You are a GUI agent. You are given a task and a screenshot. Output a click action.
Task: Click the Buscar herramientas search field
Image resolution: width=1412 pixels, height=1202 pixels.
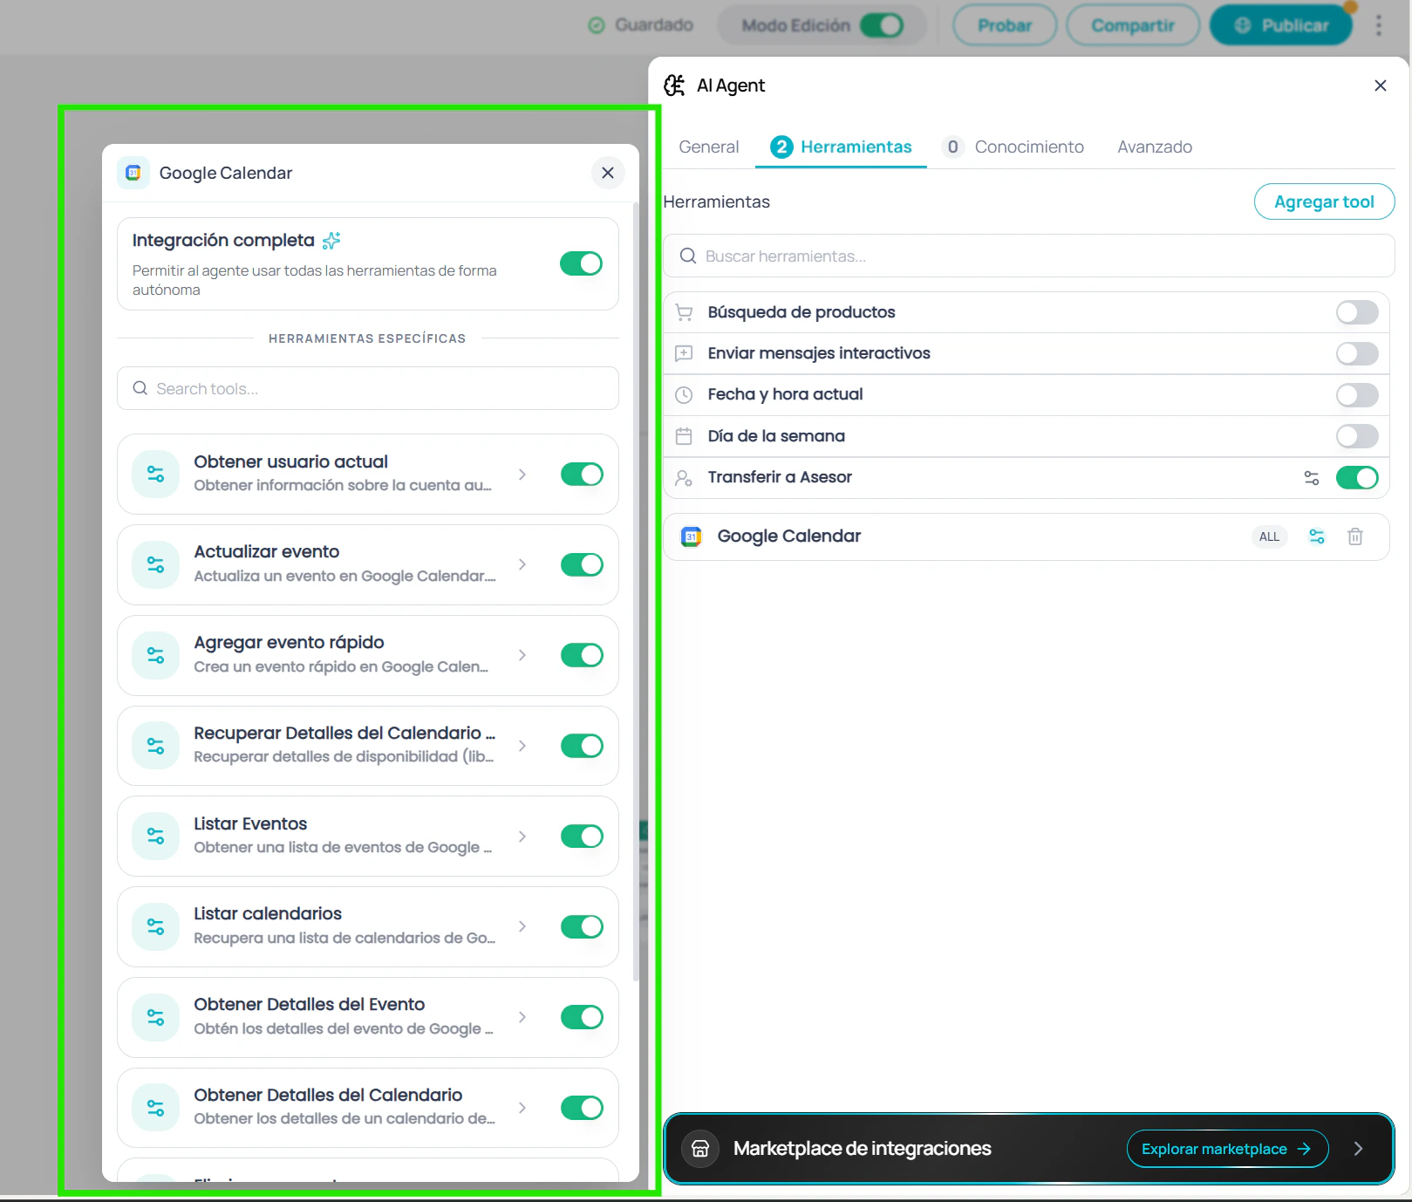coord(959,256)
